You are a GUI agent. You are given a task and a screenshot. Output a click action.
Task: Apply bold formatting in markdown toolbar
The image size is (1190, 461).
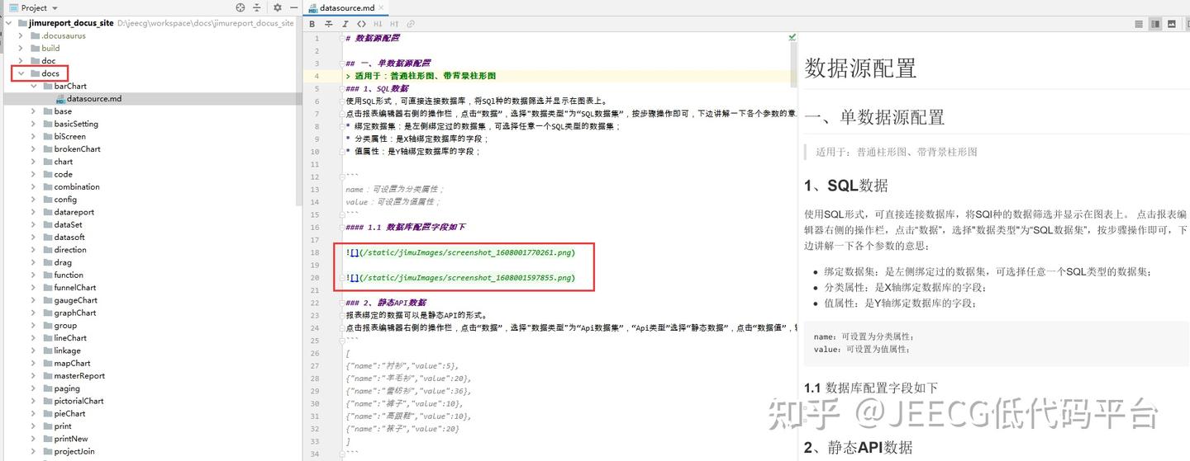(x=312, y=24)
